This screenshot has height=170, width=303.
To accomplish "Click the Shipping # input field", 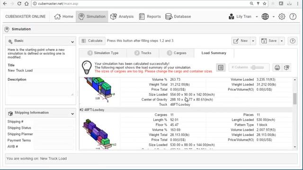I will point(54,122).
